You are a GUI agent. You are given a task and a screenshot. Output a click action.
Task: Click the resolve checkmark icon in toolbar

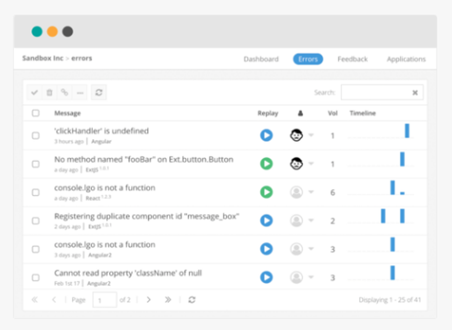(x=34, y=92)
